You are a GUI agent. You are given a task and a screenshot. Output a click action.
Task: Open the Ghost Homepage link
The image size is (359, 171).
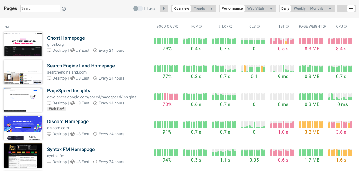click(x=66, y=38)
